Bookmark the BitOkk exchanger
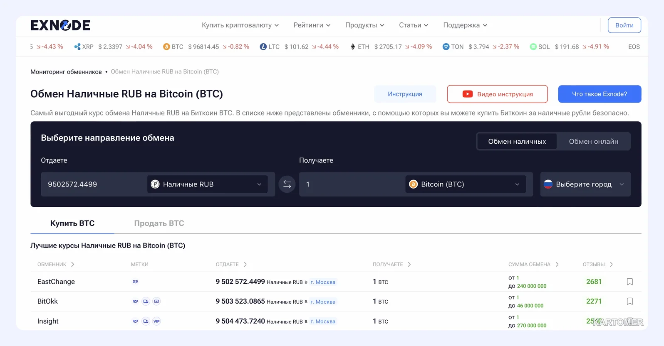664x346 pixels. [x=629, y=301]
